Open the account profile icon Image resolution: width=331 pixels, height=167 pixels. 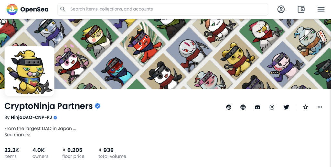[281, 9]
